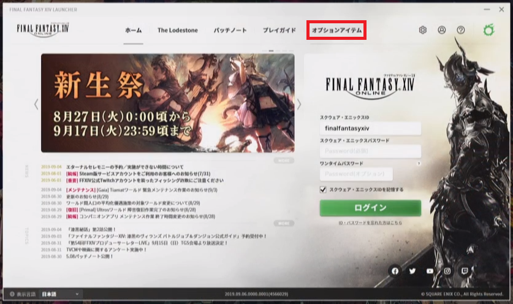Open FFXIV公式Twitch phishing warning notice
This screenshot has width=513, height=304.
pos(145,180)
